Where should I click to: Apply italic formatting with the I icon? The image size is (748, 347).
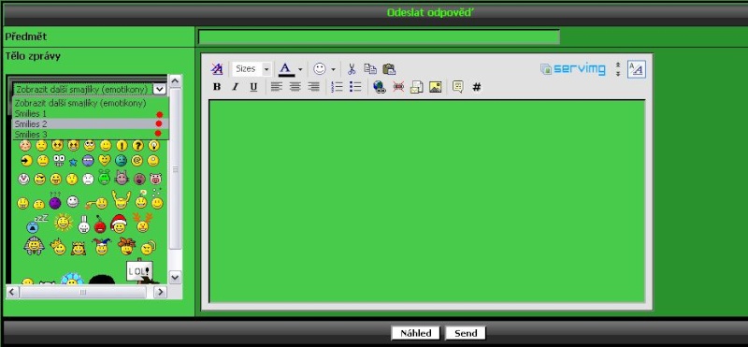[x=235, y=87]
